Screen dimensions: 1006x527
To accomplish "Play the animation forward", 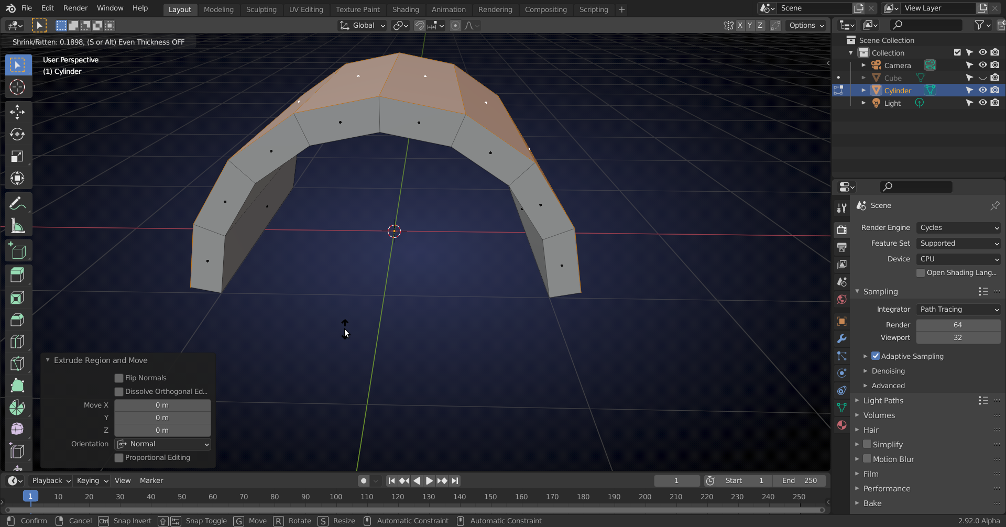I will (429, 481).
